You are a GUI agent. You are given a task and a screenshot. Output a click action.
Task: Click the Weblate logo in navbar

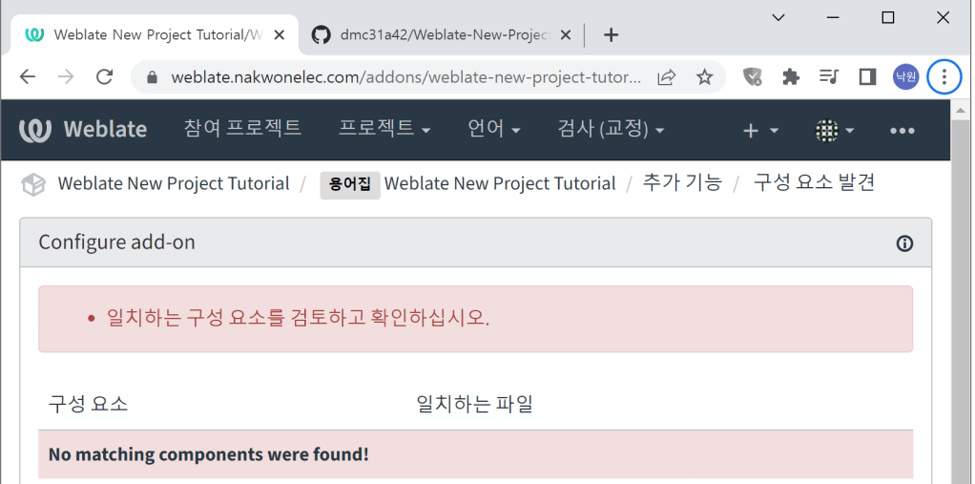(83, 130)
